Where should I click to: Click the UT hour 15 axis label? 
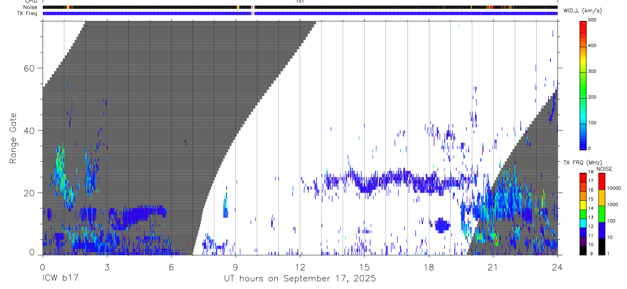coord(365,267)
